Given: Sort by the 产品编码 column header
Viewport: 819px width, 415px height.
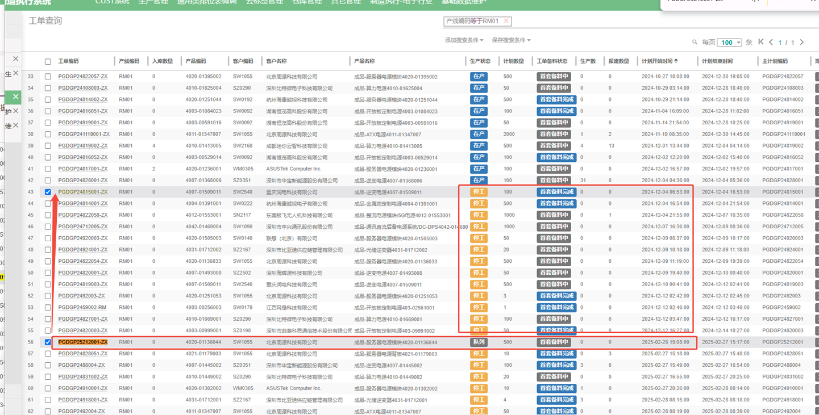Looking at the screenshot, I should 196,61.
